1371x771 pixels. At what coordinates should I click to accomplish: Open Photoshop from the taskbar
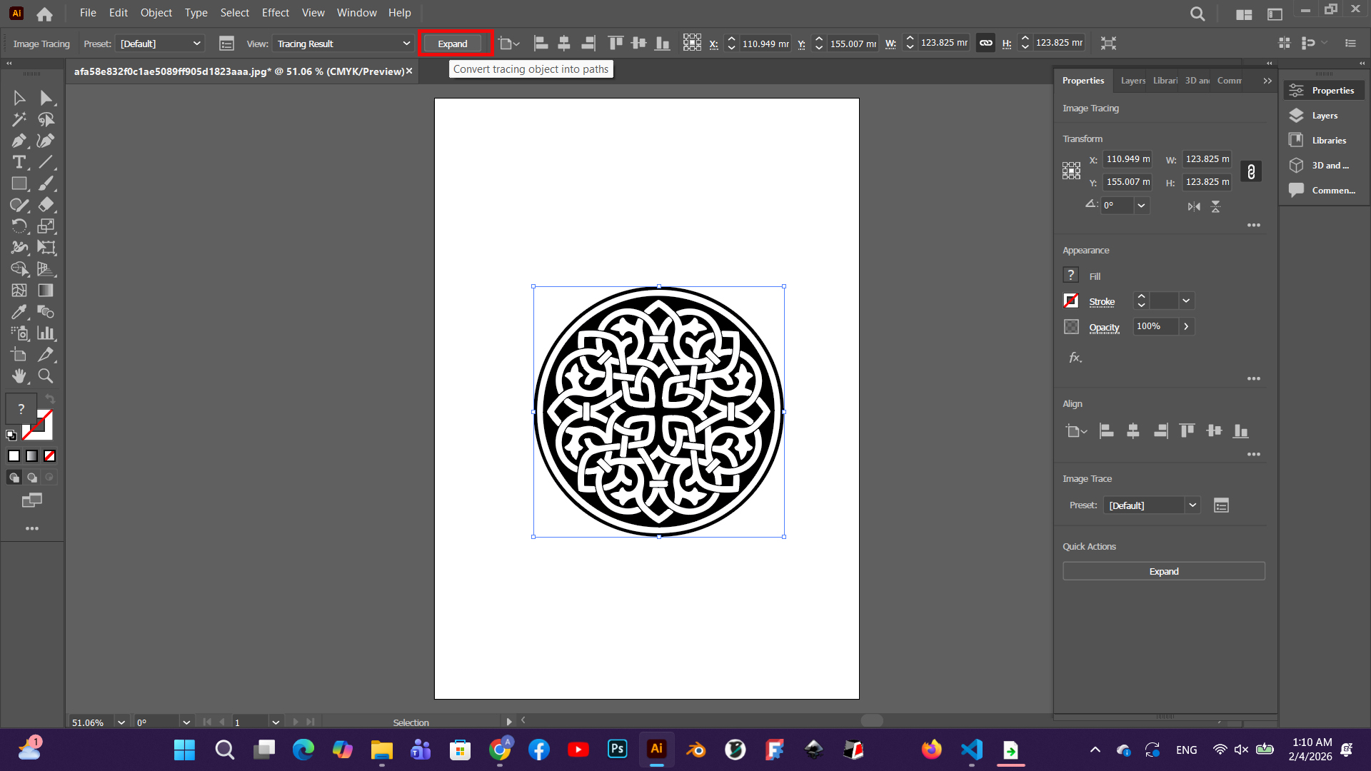point(617,749)
